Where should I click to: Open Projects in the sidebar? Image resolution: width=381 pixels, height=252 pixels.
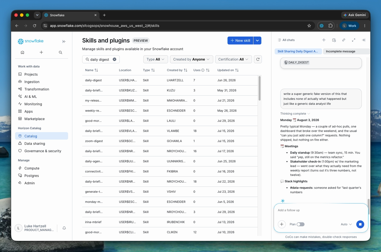41,74
